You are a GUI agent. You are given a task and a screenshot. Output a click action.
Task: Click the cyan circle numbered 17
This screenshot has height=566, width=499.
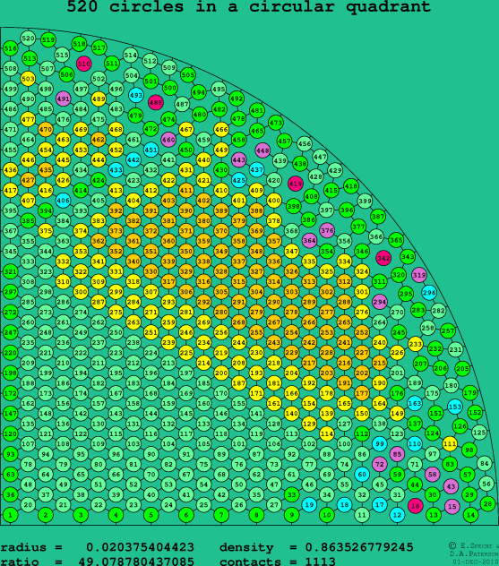380,504
